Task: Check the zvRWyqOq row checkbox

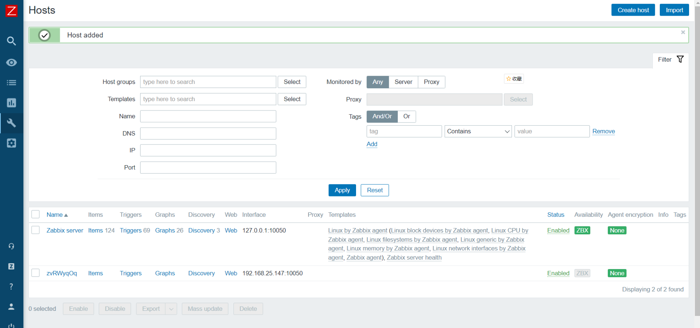Action: pyautogui.click(x=36, y=273)
